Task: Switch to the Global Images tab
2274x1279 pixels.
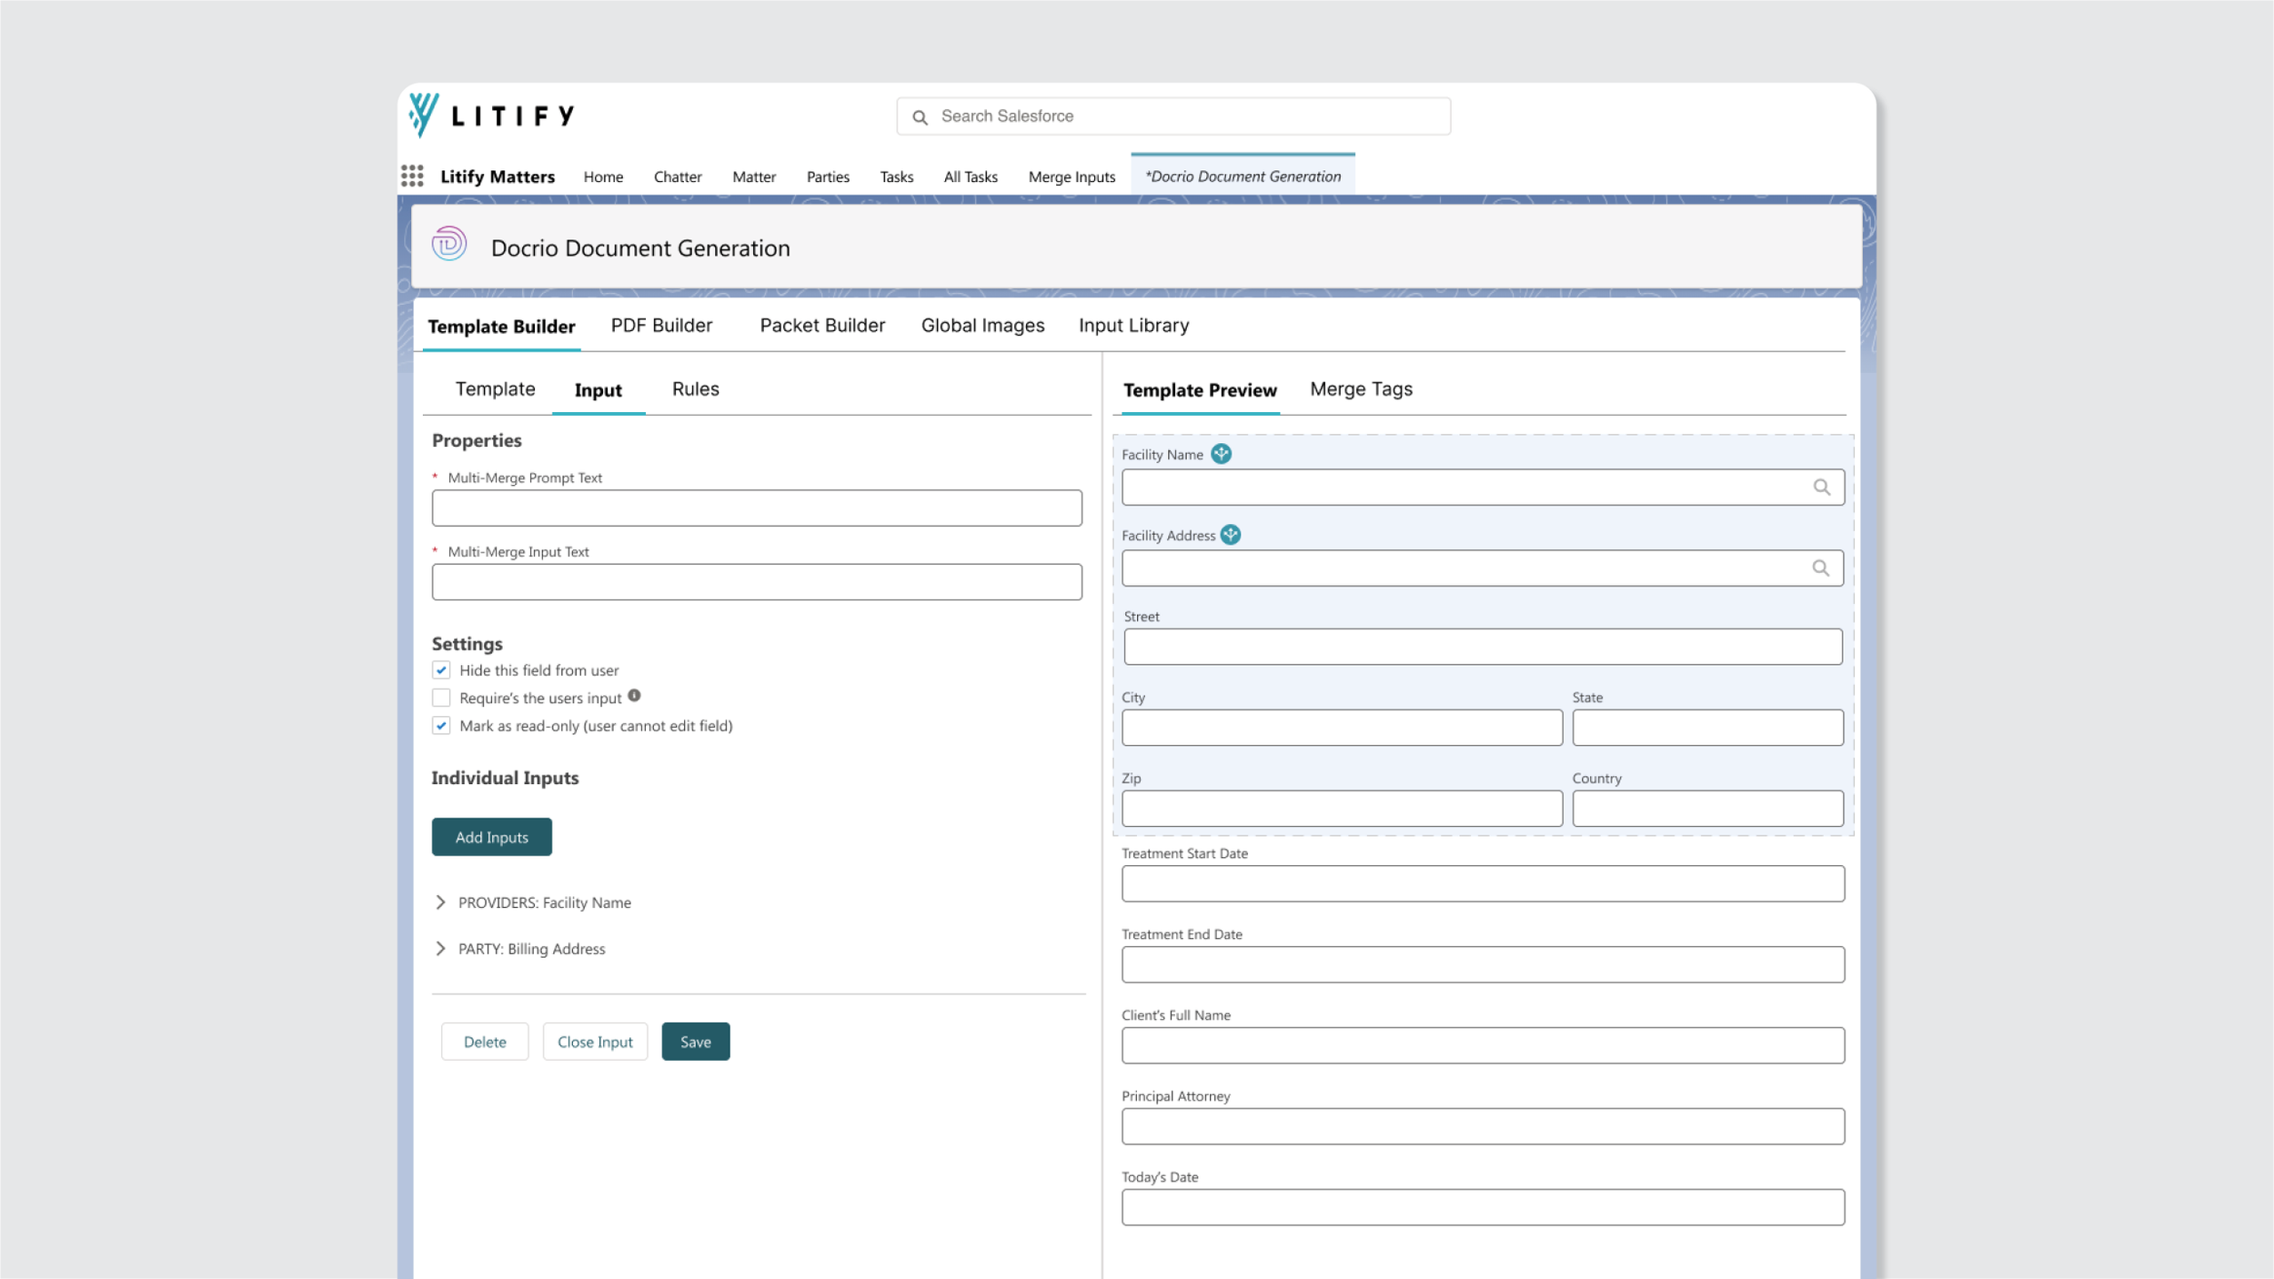Action: point(982,326)
